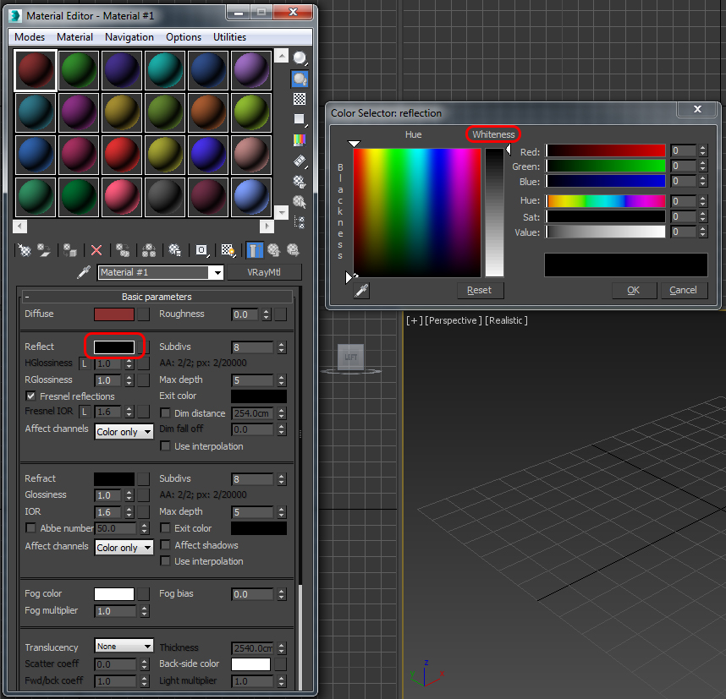Click the Get Material icon
The height and width of the screenshot is (699, 726).
25,250
